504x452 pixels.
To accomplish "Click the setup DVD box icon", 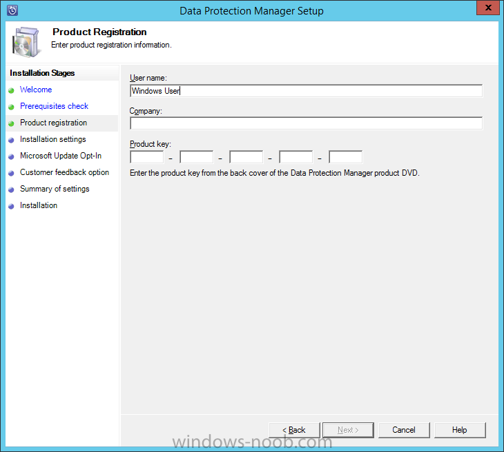I will click(27, 42).
